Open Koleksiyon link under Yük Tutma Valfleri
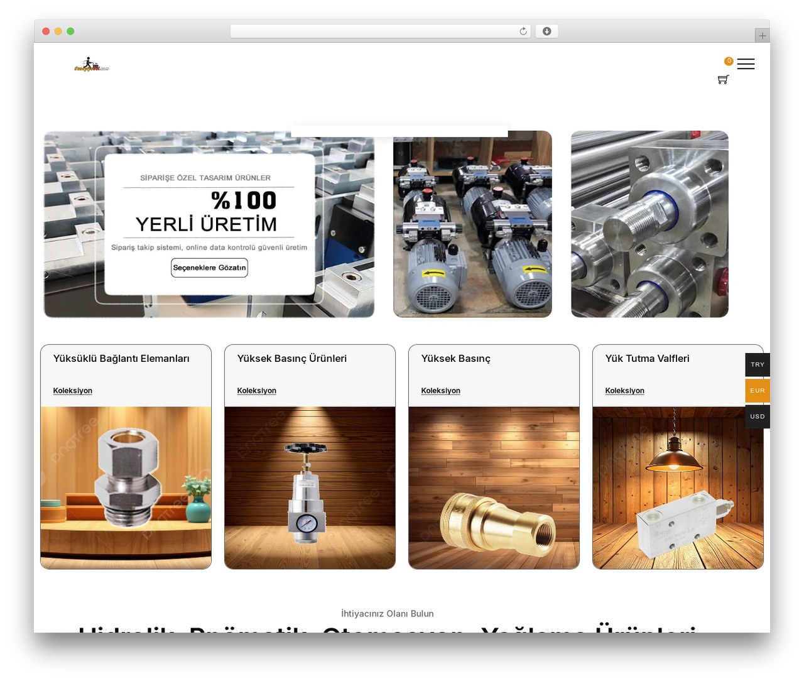The image size is (804, 681). coord(625,391)
